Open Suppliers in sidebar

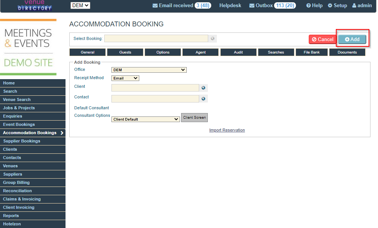tap(33, 174)
